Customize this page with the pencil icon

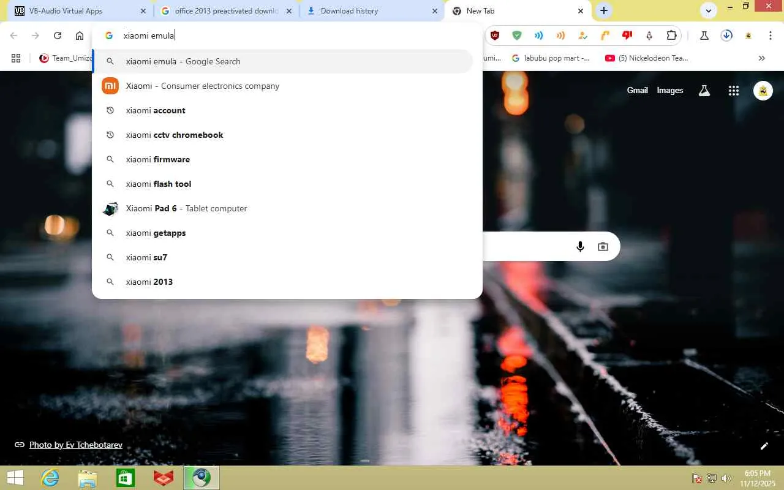pos(764,446)
